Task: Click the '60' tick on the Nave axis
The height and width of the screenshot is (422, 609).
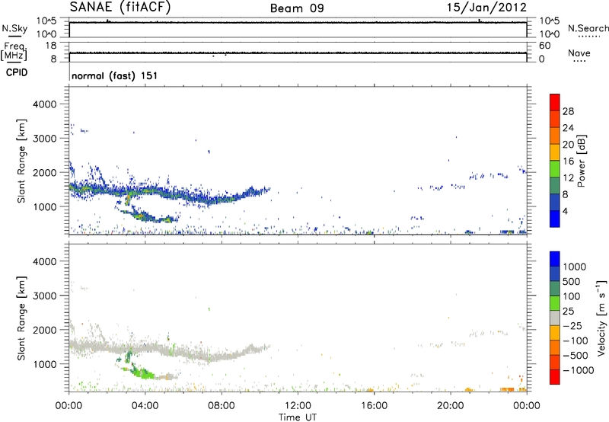Action: [x=544, y=46]
